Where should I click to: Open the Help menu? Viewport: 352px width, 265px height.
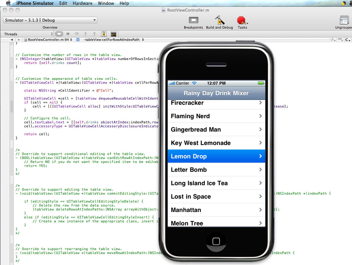tap(124, 3)
